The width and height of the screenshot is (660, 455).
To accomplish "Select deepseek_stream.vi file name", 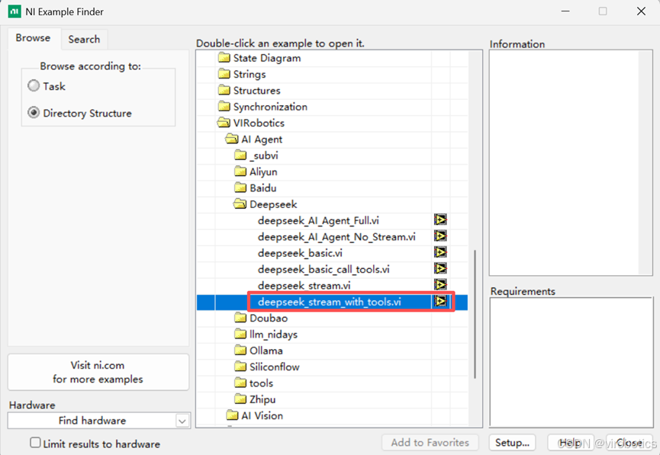I will [x=304, y=286].
